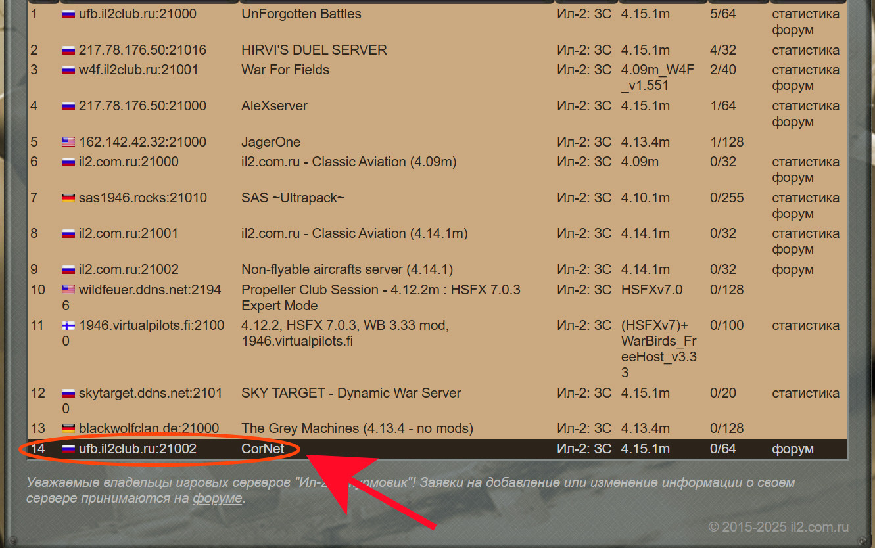Click the flag icon next to 217.78.176.50:21016
The height and width of the screenshot is (548, 875).
pos(68,50)
